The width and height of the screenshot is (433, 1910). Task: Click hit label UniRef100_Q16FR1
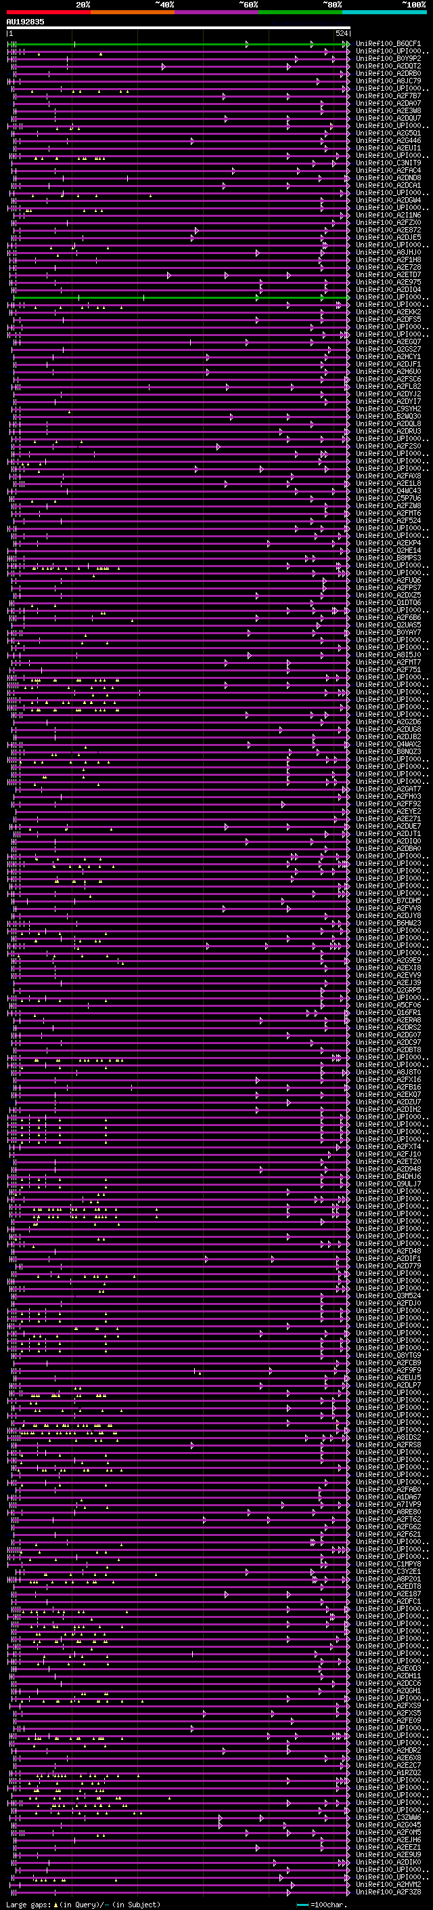(388, 1012)
